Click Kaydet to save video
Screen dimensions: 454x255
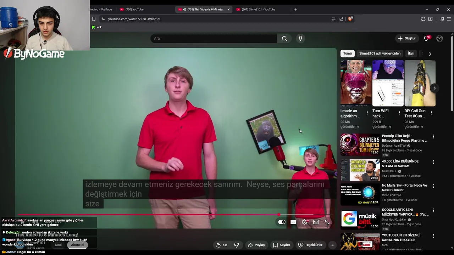pos(282,245)
